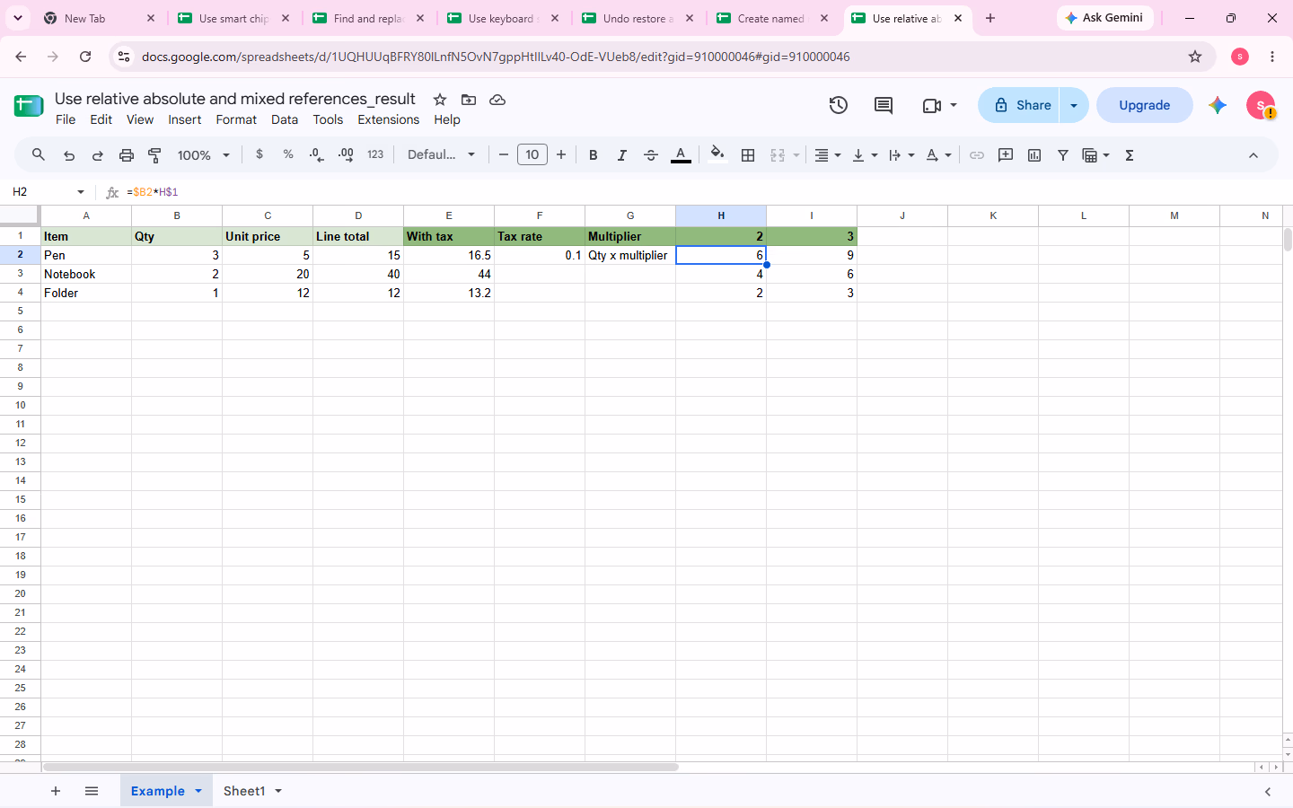Reload the browser page
Viewport: 1293px width, 808px height.
(x=85, y=57)
